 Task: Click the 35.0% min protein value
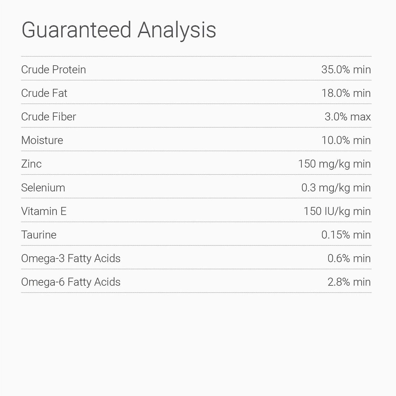tap(346, 70)
